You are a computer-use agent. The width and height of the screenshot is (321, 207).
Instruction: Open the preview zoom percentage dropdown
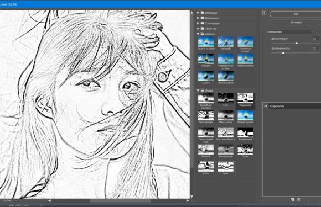click(16, 201)
